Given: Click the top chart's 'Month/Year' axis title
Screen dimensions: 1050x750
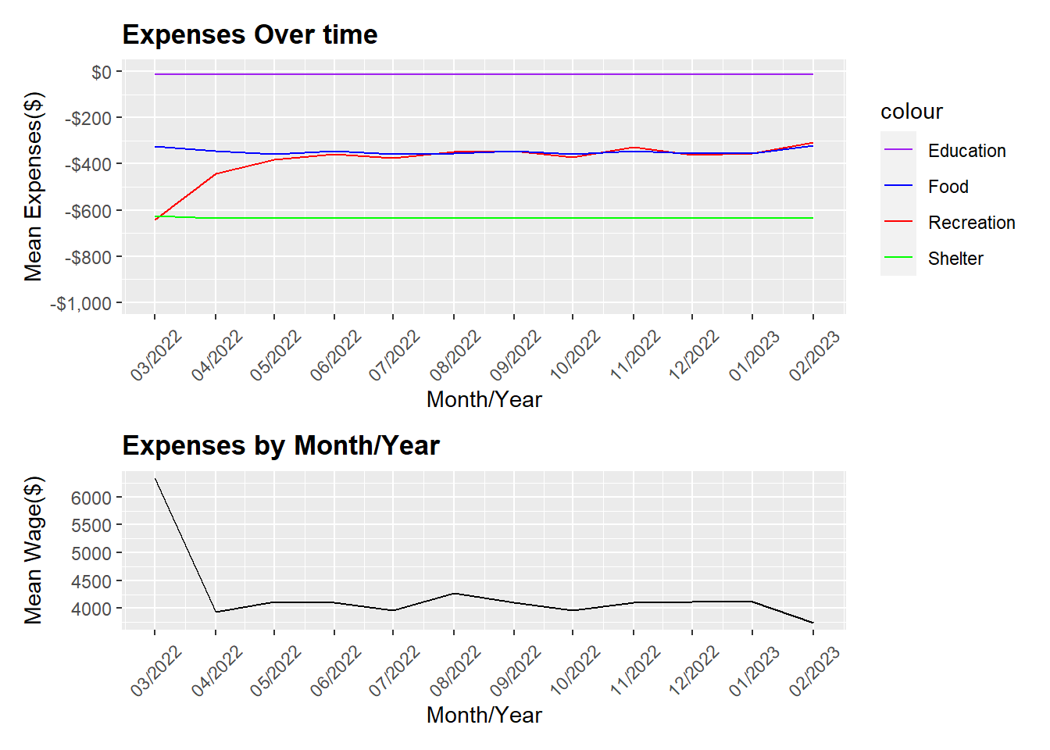Looking at the screenshot, I should [484, 399].
